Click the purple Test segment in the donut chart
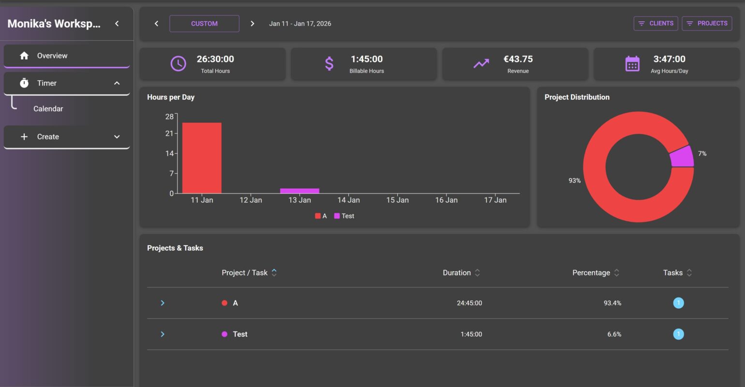Image resolution: width=745 pixels, height=387 pixels. pos(682,157)
